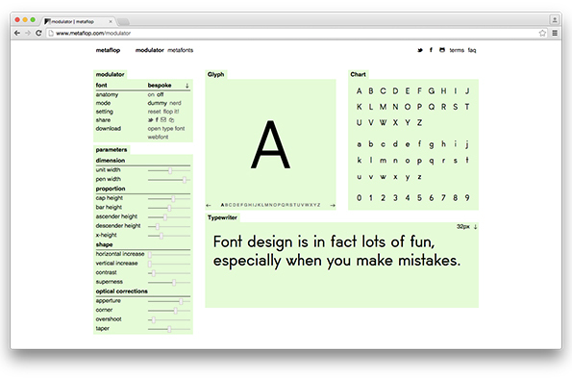Image resolution: width=572 pixels, height=380 pixels.
Task: Click the cap height slider
Action: tap(169, 198)
